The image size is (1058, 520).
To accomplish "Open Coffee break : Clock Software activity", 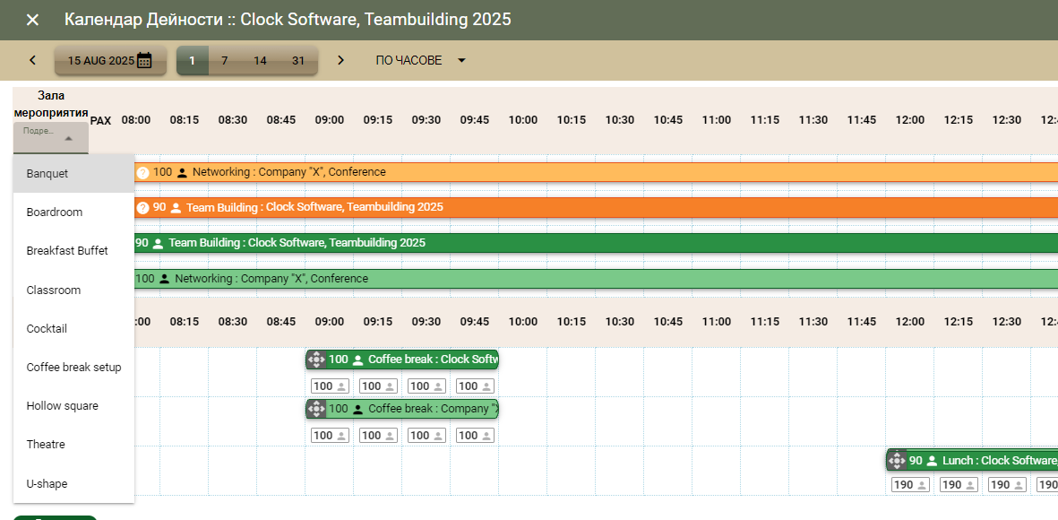I will pyautogui.click(x=402, y=360).
